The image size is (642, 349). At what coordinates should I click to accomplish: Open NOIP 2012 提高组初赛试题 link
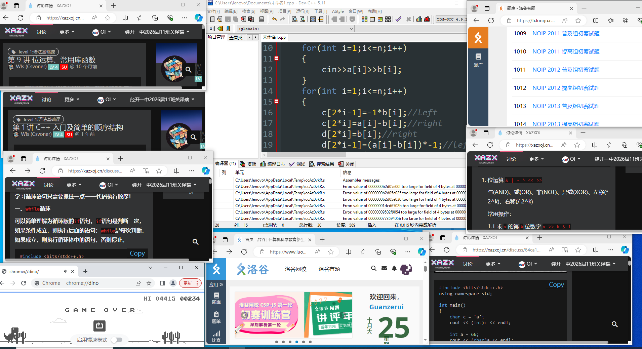(x=566, y=88)
